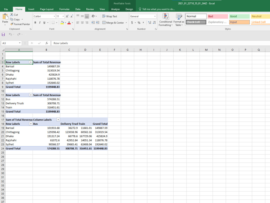The width and height of the screenshot is (270, 203).
Task: Open the PivotTable Design tab
Action: click(x=129, y=9)
